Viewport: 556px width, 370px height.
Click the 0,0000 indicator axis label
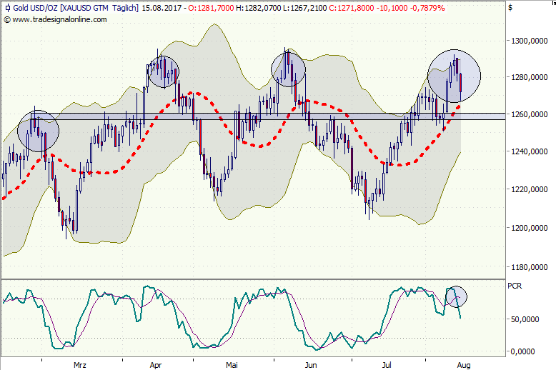(522, 351)
